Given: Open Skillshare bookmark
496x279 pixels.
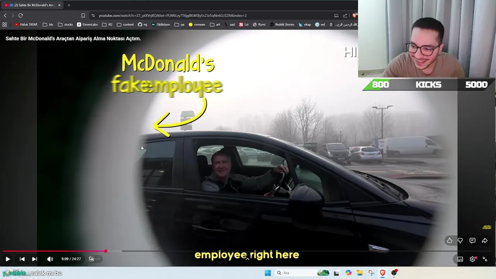Looking at the screenshot, I should click(x=160, y=24).
